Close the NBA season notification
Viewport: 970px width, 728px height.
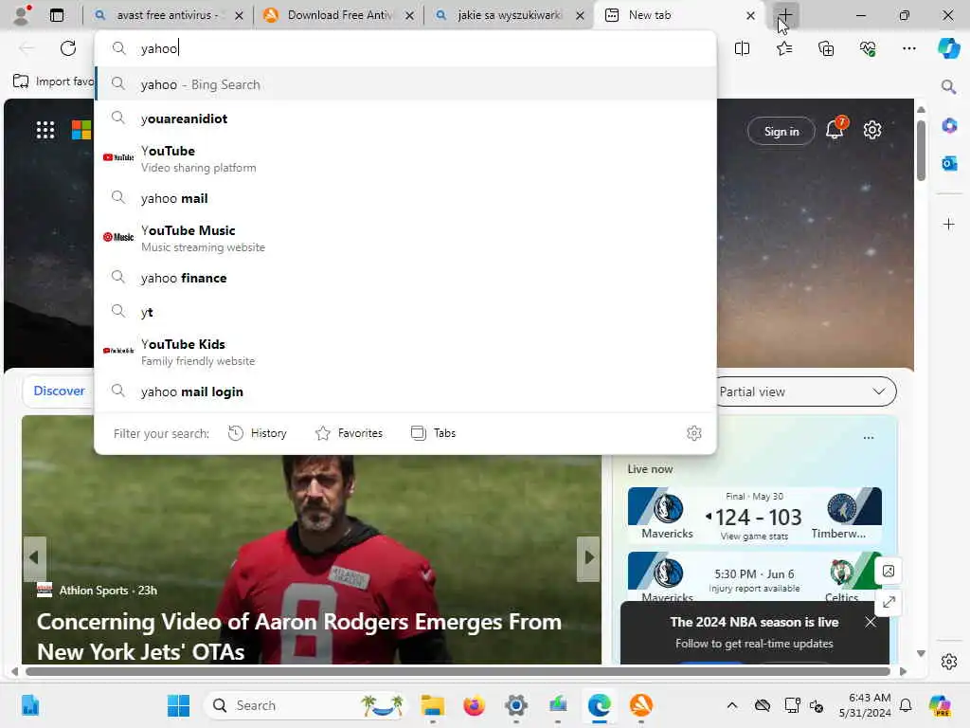(x=871, y=622)
